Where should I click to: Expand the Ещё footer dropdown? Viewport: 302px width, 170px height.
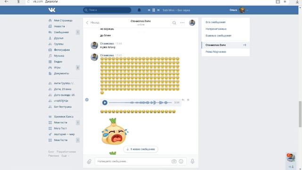(65, 155)
